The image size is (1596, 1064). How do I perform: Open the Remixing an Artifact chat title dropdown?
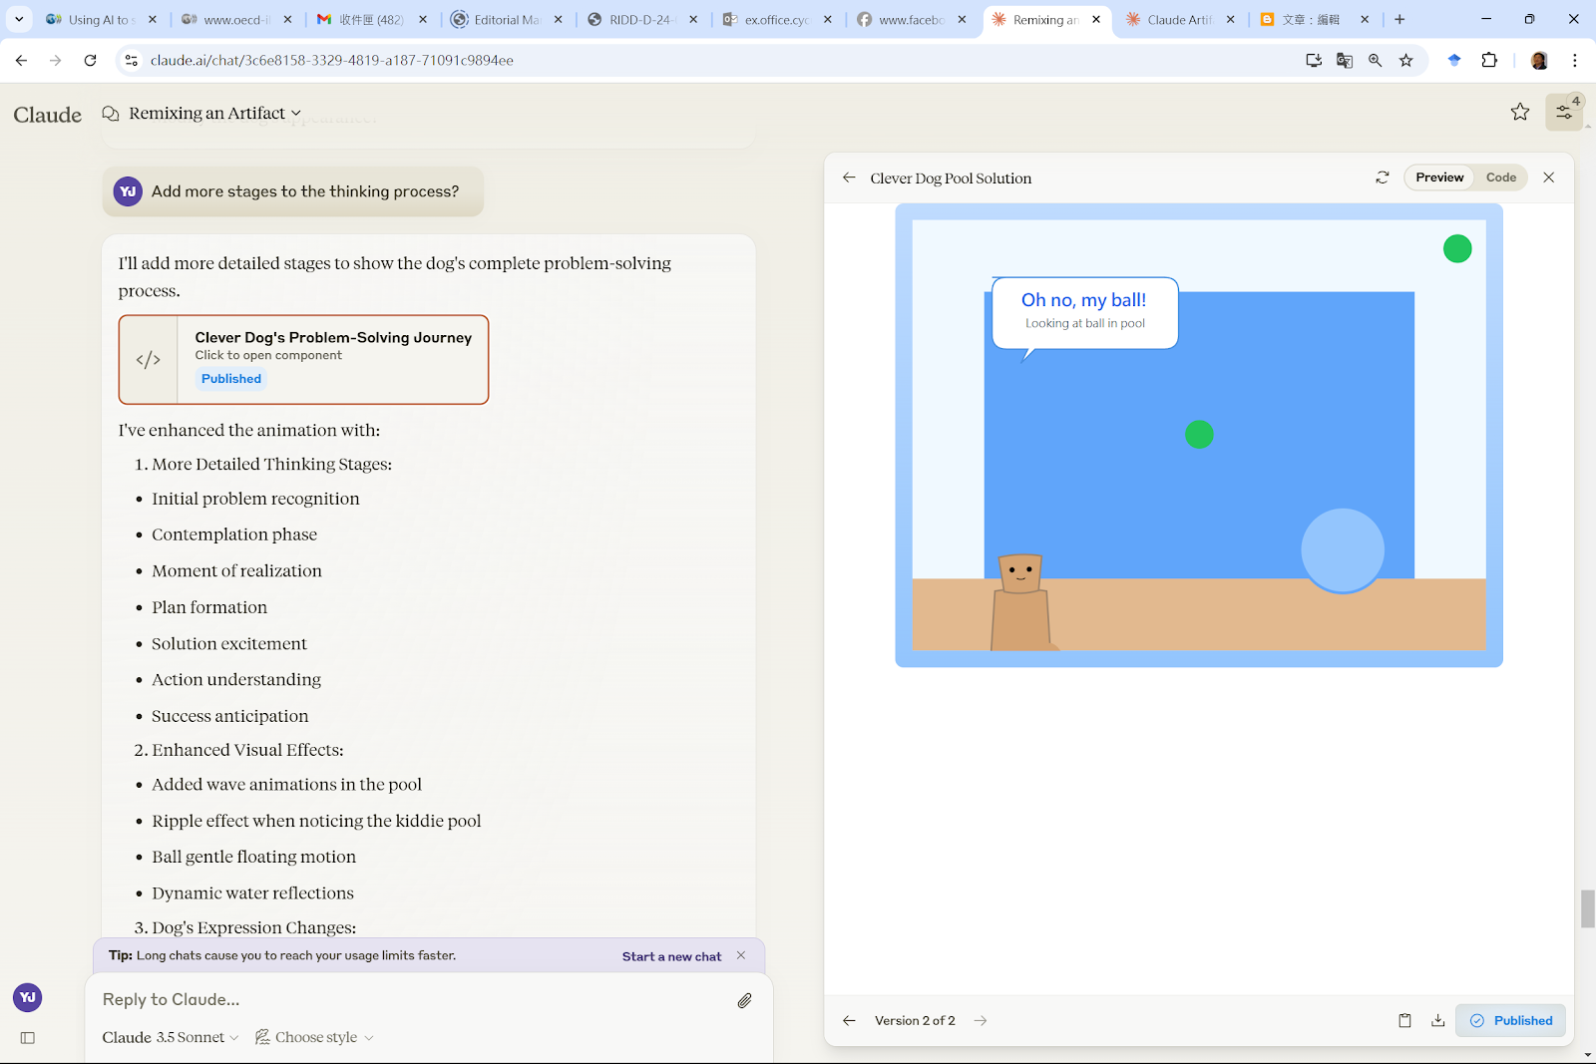tap(214, 114)
